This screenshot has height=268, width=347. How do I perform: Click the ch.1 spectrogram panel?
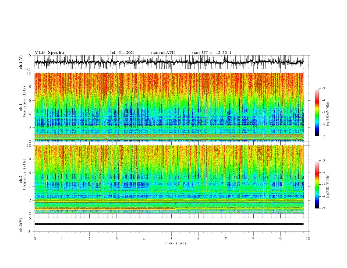(x=169, y=107)
